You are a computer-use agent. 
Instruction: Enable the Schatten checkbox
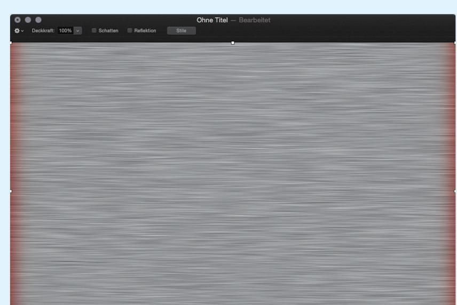pos(94,30)
